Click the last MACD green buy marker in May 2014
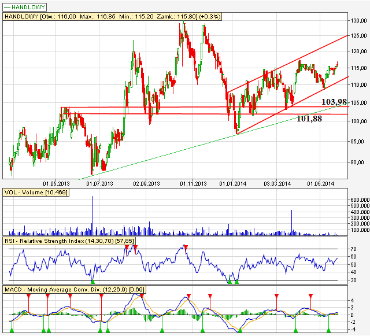 coord(329,330)
